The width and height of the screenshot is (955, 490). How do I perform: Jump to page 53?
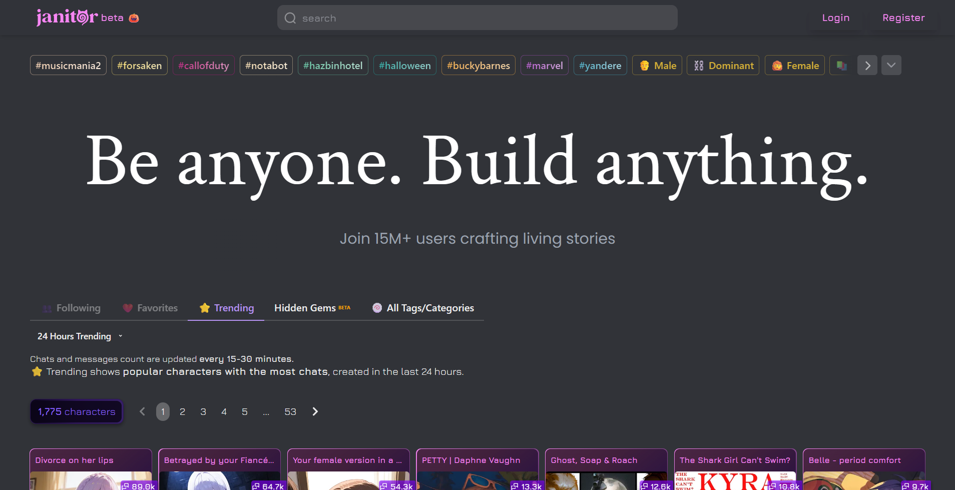tap(290, 411)
